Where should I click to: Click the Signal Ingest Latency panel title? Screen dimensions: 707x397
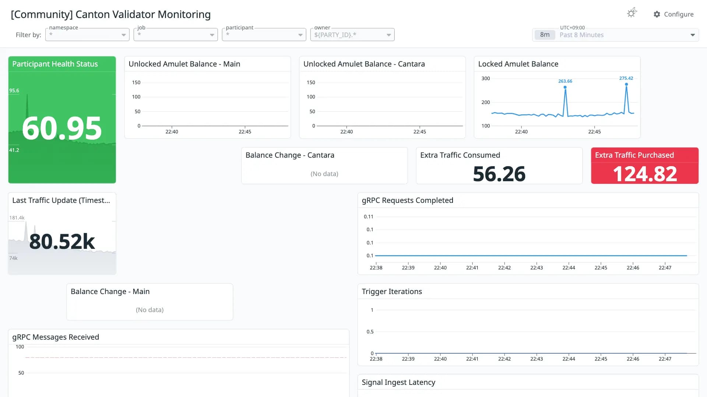pyautogui.click(x=398, y=382)
